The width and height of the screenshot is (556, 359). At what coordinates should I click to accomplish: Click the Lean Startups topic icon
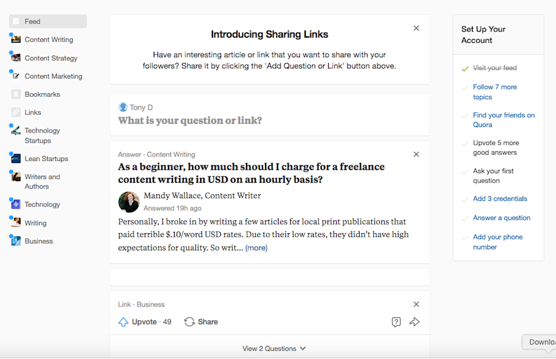17,159
